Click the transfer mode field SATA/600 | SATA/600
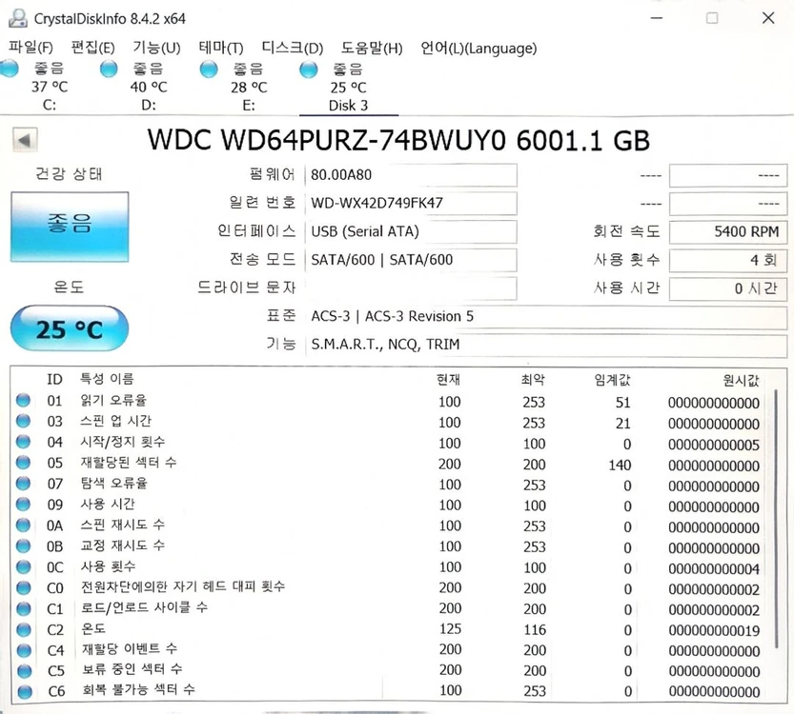The height and width of the screenshot is (714, 794). point(411,260)
